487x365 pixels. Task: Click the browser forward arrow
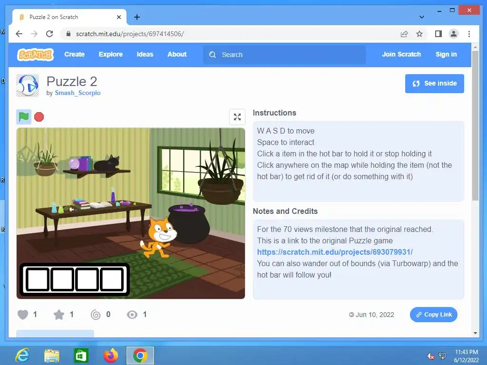34,34
